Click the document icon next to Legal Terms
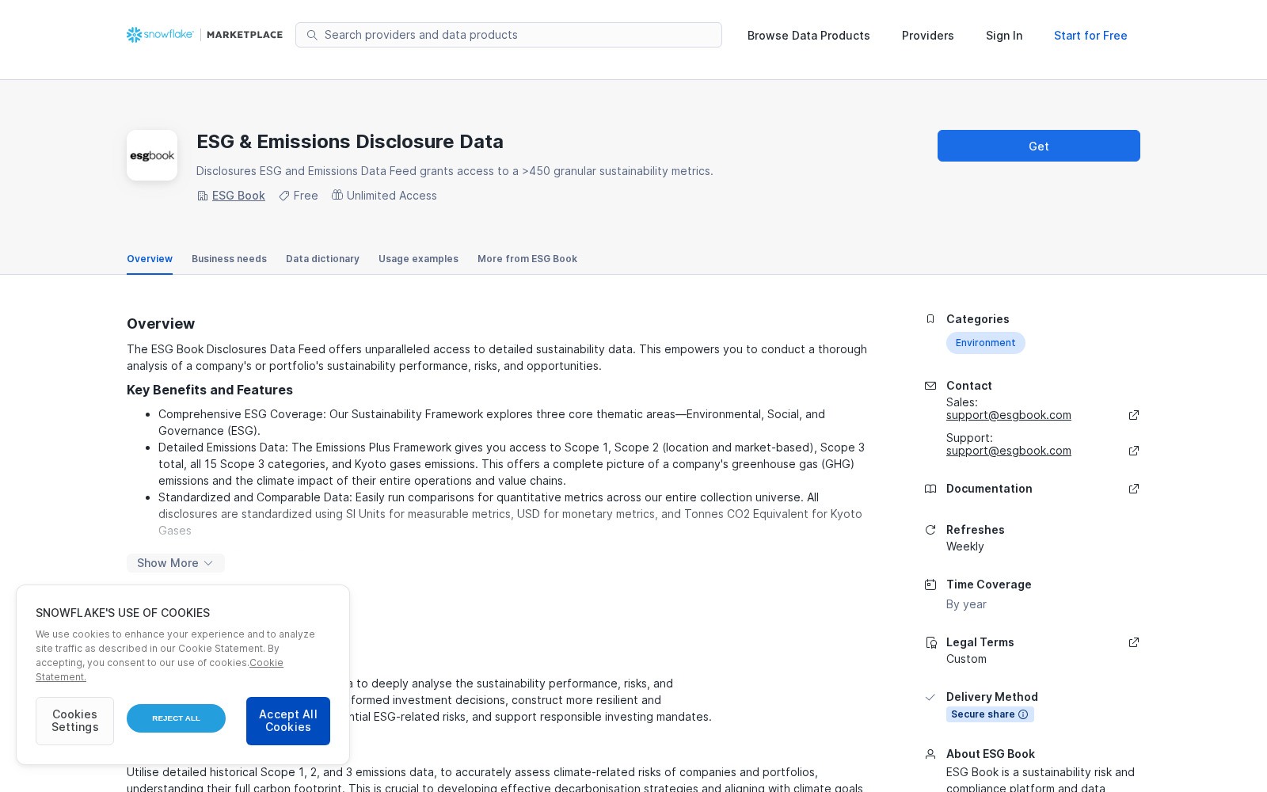The height and width of the screenshot is (792, 1267). 930,642
